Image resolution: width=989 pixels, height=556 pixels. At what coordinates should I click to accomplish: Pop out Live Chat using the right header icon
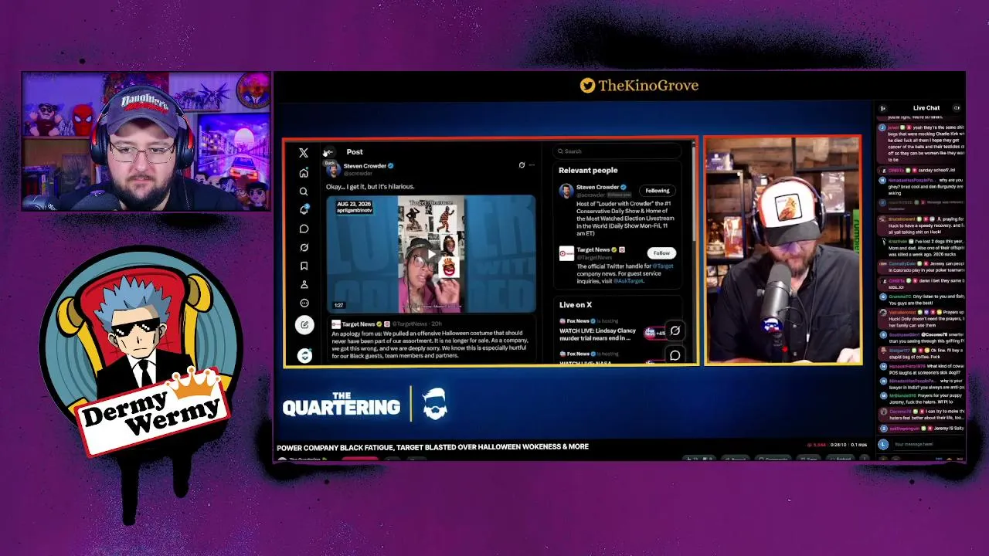[x=957, y=108]
